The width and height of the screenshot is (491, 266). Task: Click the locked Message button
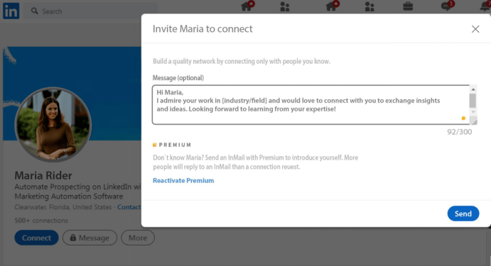(90, 238)
